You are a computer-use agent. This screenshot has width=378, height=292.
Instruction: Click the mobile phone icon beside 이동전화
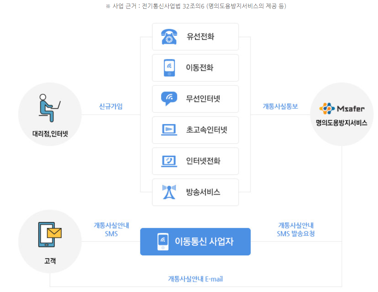[x=169, y=68]
